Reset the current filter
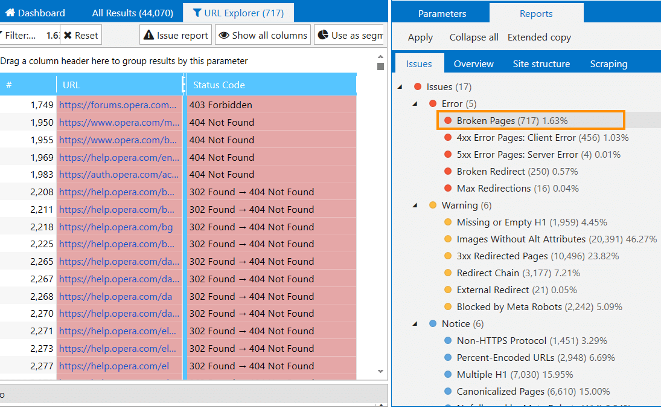 [x=81, y=35]
